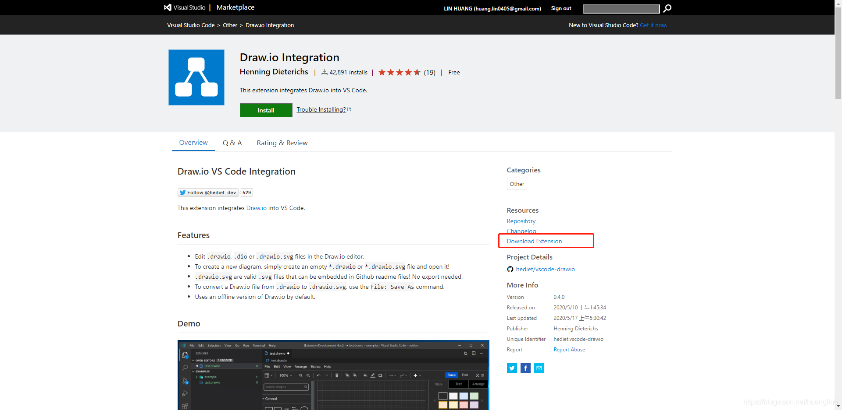The image size is (842, 410).
Task: Open view layout dropdown in demo toolbar
Action: [268, 375]
